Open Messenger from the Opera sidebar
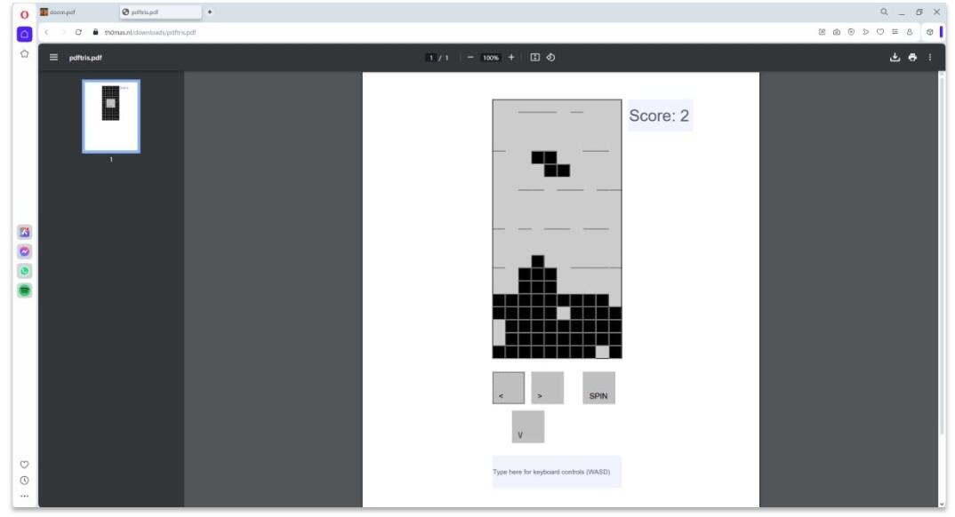The width and height of the screenshot is (955, 517). (24, 251)
